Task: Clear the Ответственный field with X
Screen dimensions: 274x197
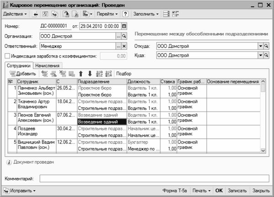Action: [124, 46]
